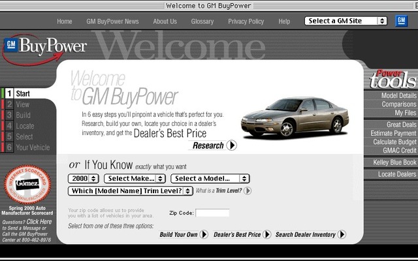Click the Build Your Own link

[x=178, y=234]
